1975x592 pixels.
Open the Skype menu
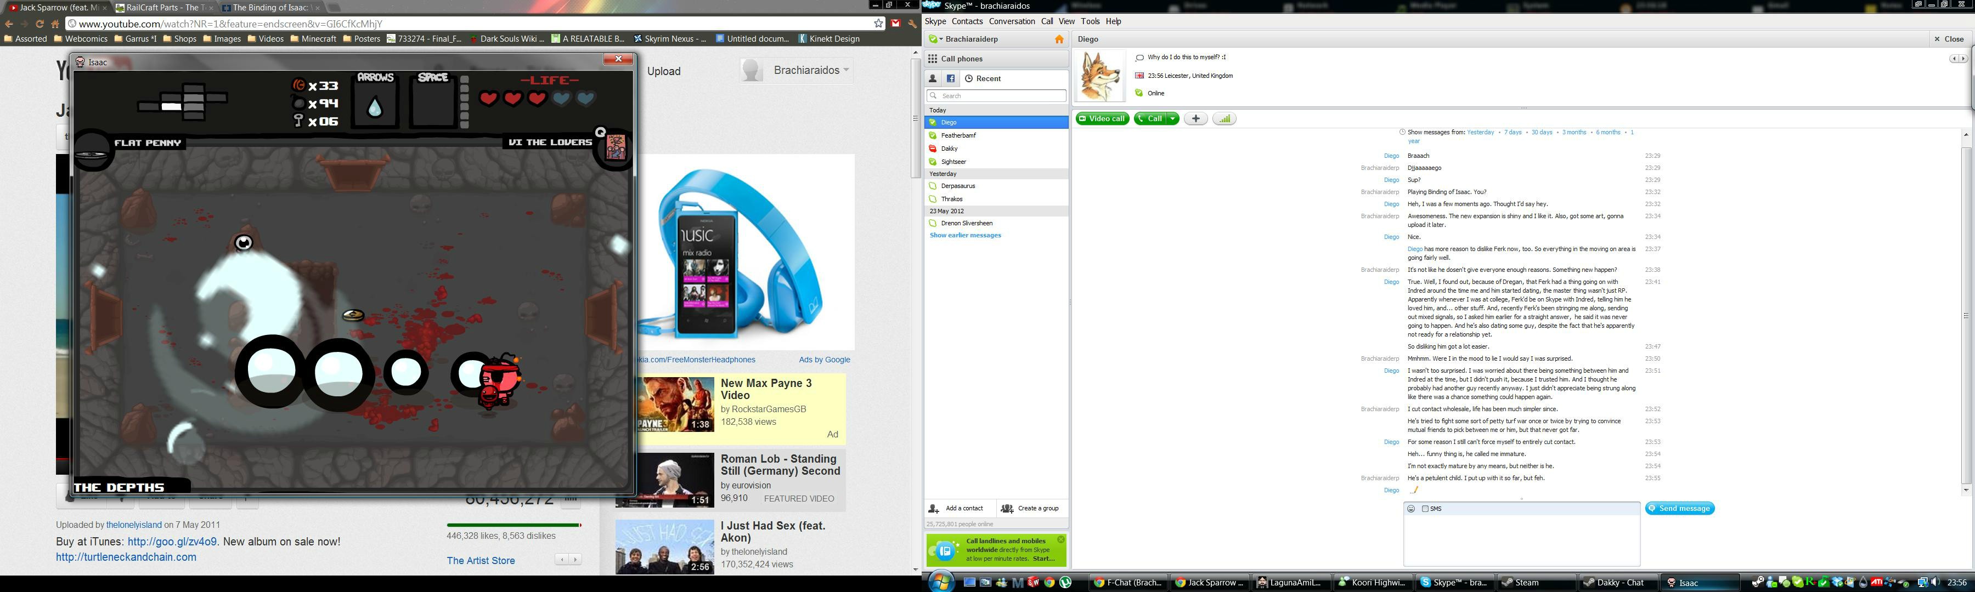[935, 21]
